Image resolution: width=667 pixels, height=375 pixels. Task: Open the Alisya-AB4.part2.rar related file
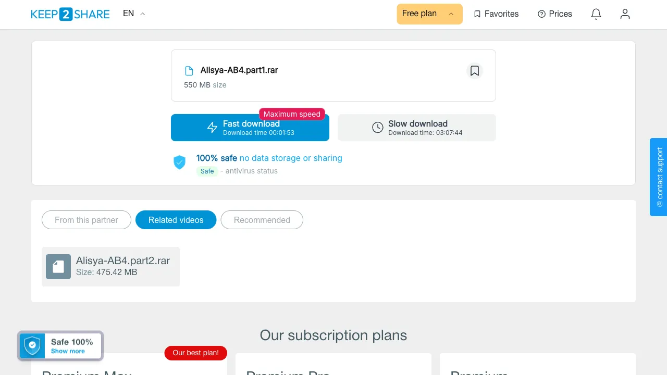(110, 267)
